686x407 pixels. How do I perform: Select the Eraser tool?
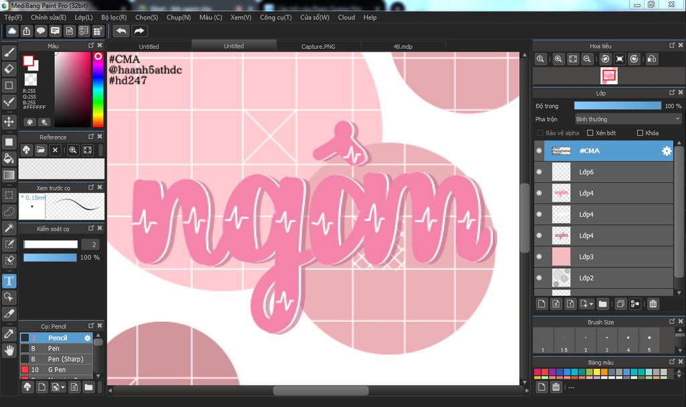pyautogui.click(x=9, y=69)
